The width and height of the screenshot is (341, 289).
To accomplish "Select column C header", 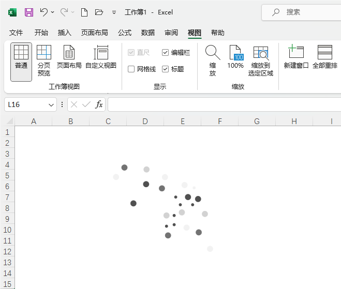I will coord(108,121).
